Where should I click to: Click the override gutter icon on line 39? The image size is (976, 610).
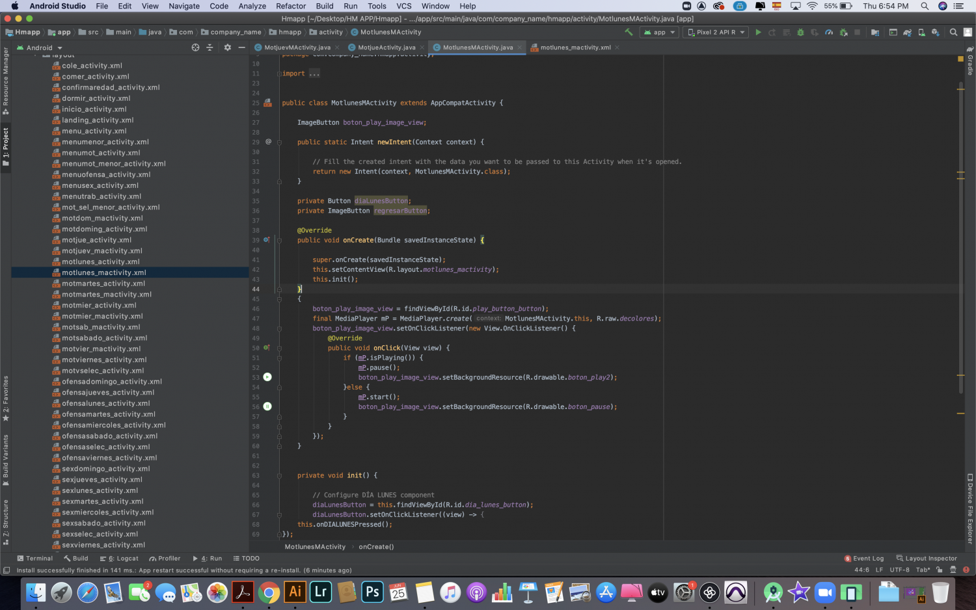click(267, 240)
